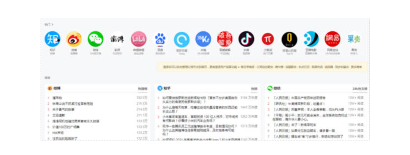Open the rank 6 WeChat article
Screen dimensions: 410x155
(x=304, y=131)
